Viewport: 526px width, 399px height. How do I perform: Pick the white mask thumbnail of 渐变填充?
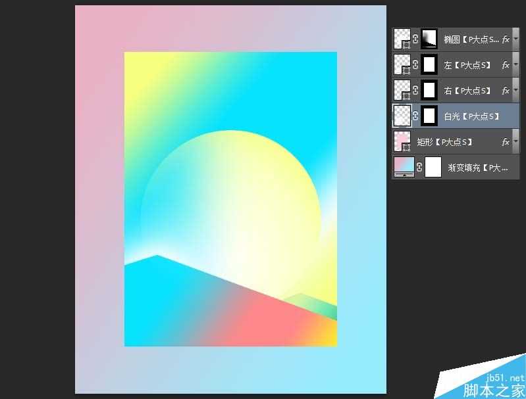click(x=433, y=167)
